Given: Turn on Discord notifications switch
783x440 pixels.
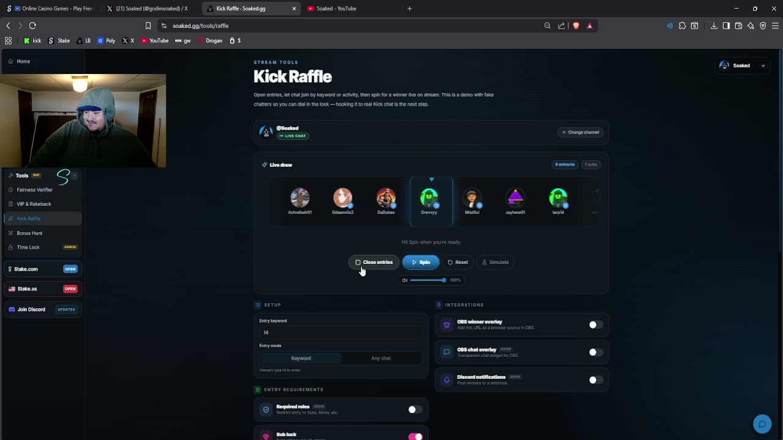Looking at the screenshot, I should (x=596, y=380).
